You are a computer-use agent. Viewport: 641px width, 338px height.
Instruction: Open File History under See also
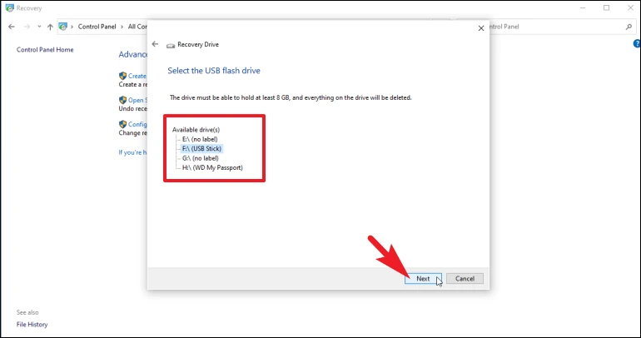point(32,325)
